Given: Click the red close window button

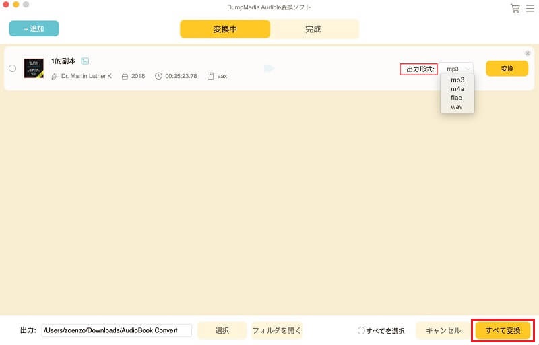Looking at the screenshot, I should [6, 5].
